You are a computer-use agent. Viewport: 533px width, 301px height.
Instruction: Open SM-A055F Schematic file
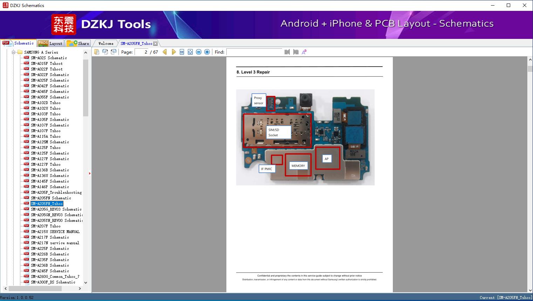click(x=50, y=97)
